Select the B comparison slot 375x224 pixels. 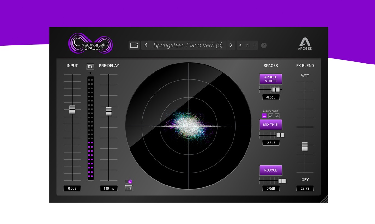tap(254, 45)
